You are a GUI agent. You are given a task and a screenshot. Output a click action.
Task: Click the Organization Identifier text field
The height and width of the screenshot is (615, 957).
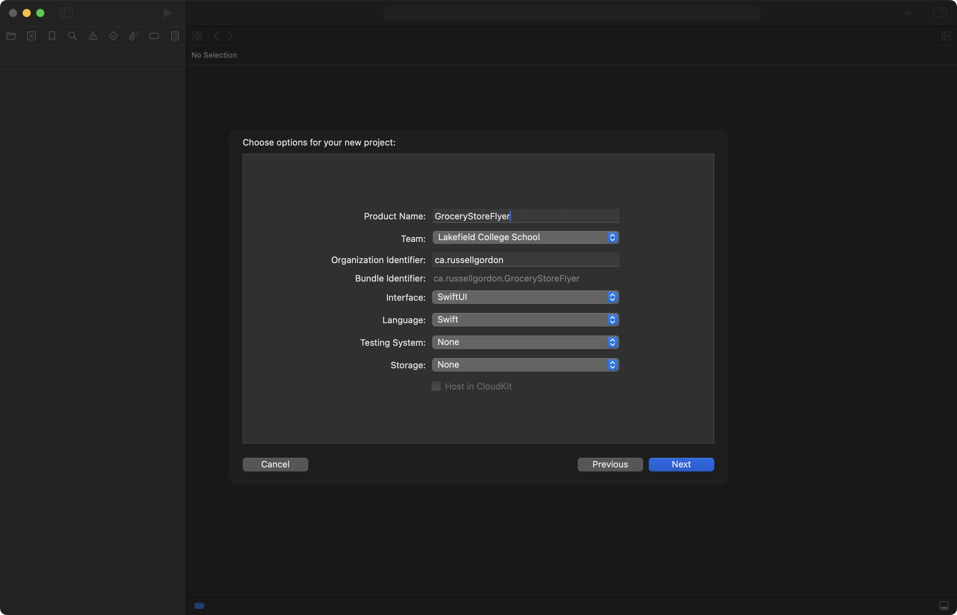tap(525, 260)
